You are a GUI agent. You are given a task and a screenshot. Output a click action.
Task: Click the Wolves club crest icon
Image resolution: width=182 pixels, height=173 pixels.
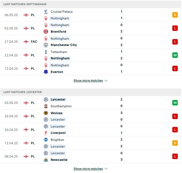[46, 113]
